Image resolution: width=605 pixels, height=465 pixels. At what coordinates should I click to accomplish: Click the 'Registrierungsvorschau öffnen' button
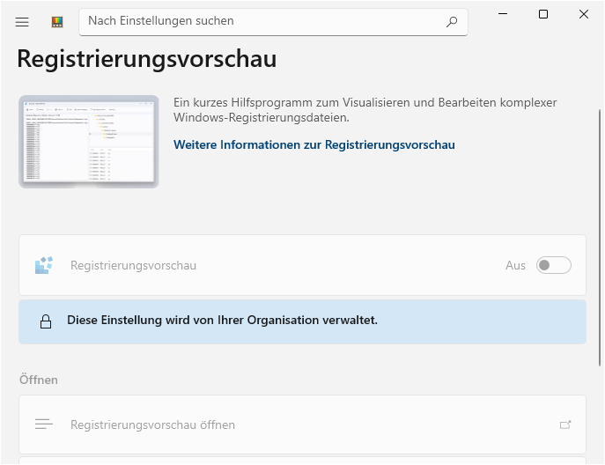303,424
